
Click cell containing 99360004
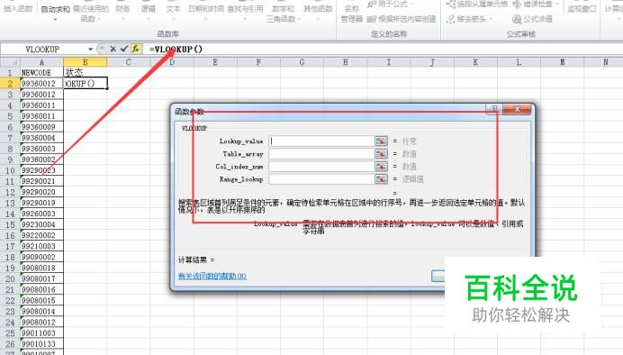click(x=41, y=138)
